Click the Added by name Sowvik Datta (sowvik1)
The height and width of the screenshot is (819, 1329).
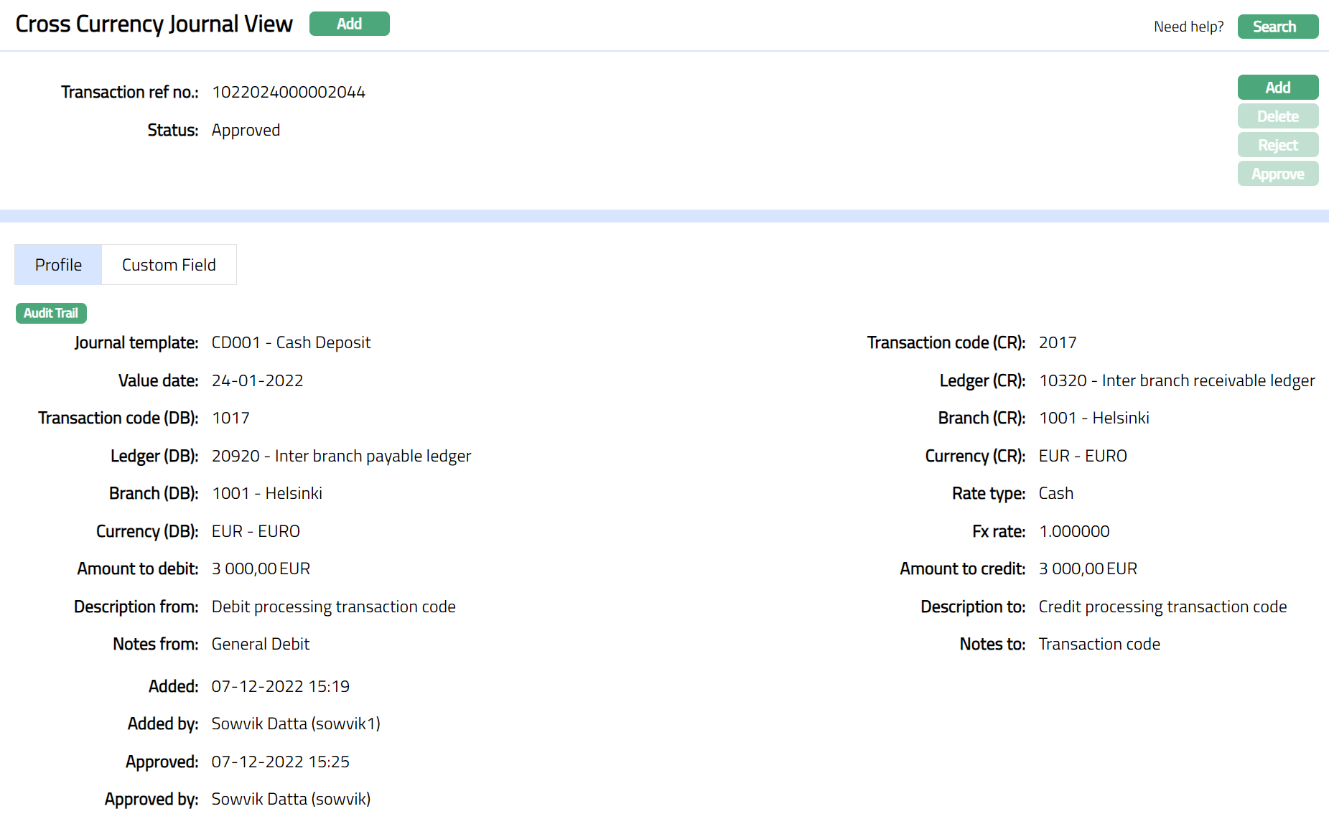[296, 724]
